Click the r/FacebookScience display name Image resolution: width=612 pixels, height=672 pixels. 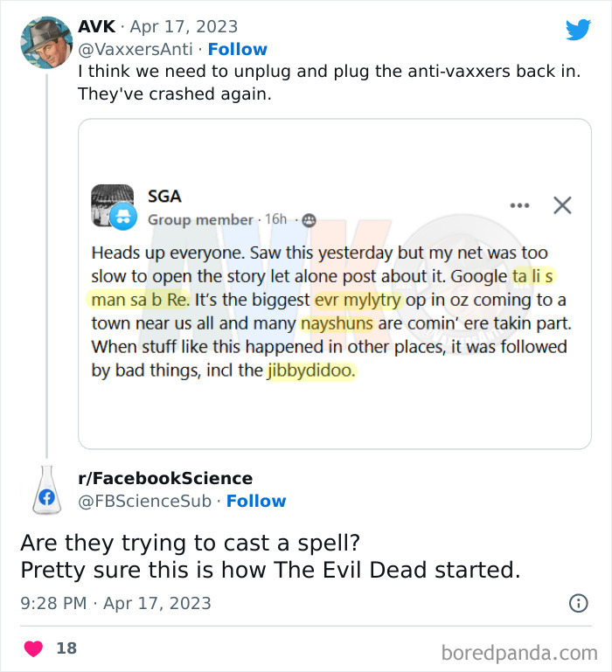(x=165, y=478)
